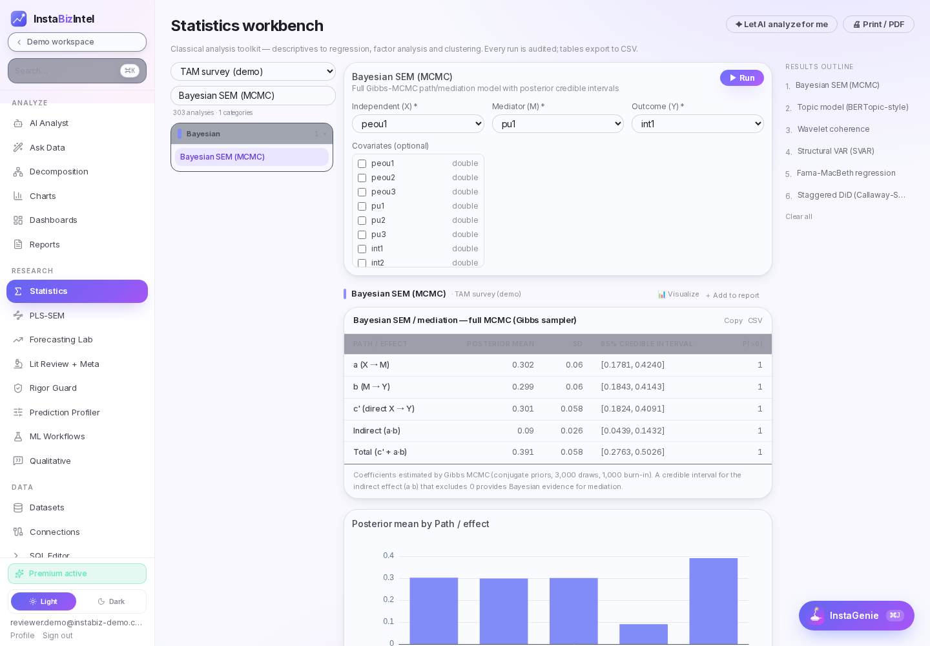Viewport: 930px width, 646px height.
Task: Check the int1 covariate checkbox
Action: click(x=362, y=249)
